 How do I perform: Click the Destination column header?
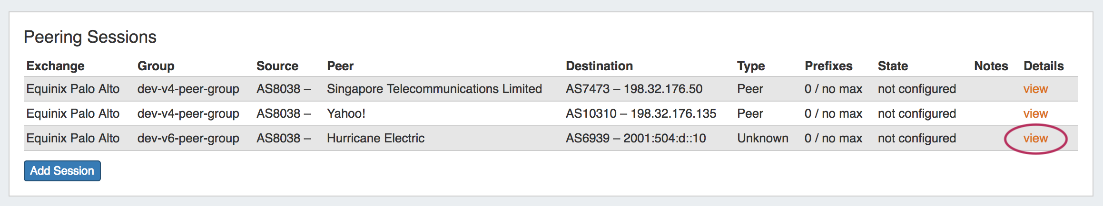(x=599, y=66)
